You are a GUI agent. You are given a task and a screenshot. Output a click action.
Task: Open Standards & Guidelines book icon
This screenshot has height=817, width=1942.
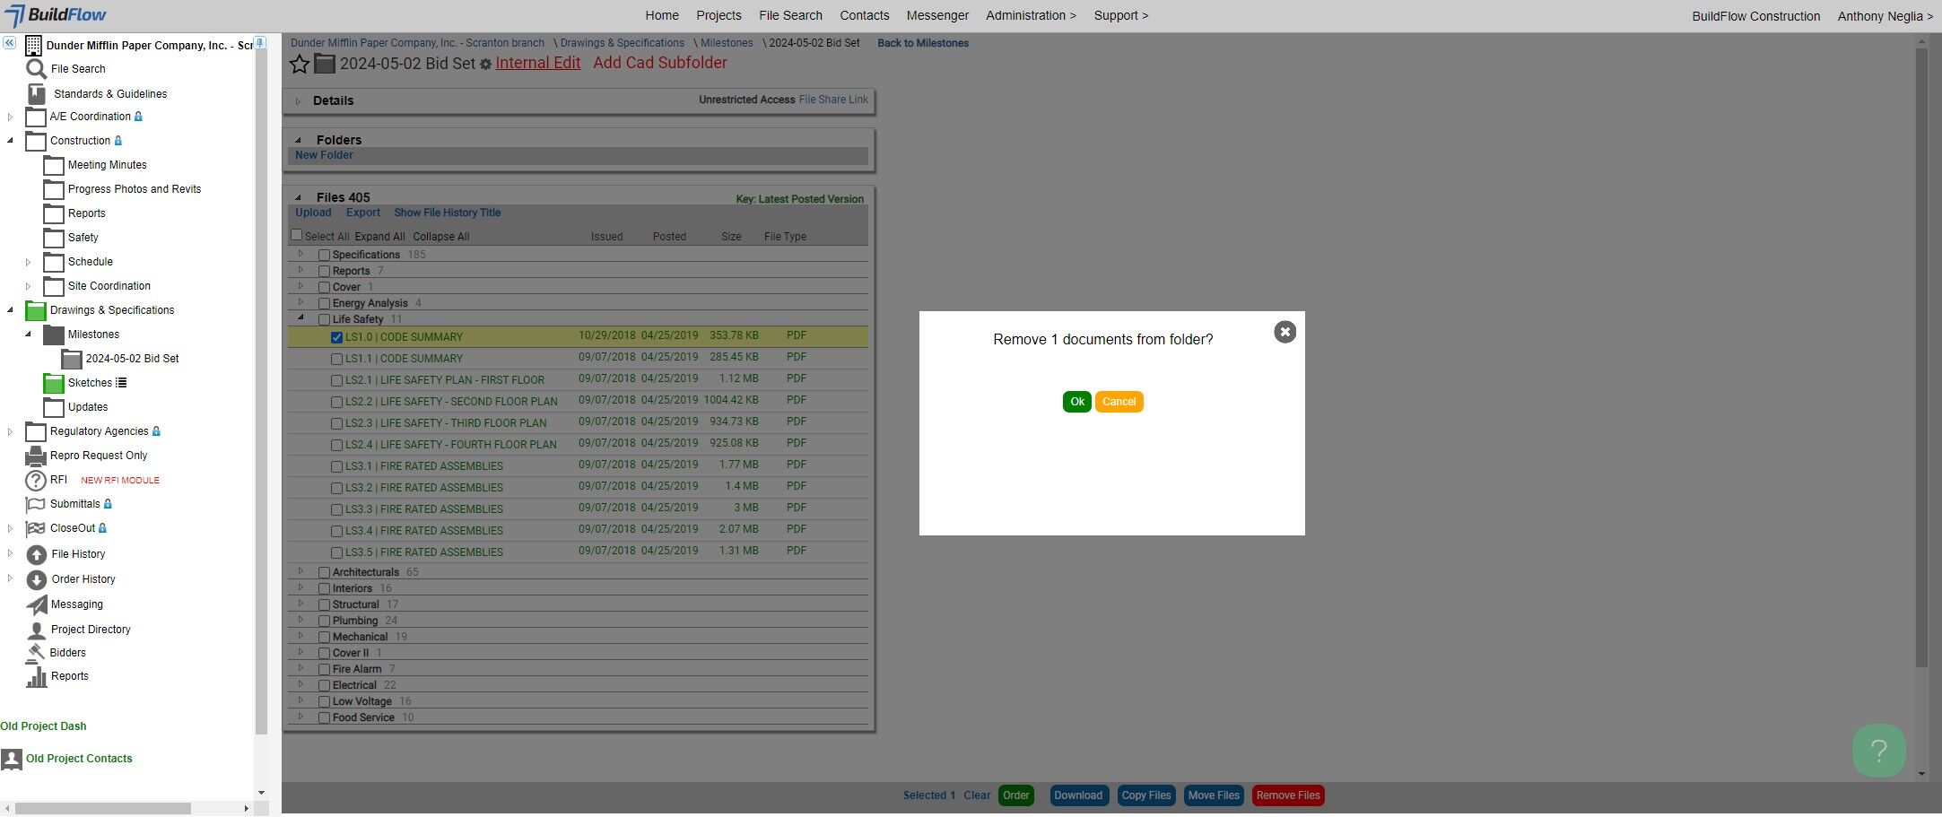(37, 93)
